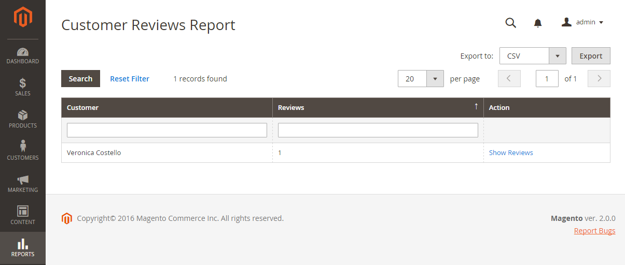Click the Reset Filter link
625x265 pixels.
coord(130,79)
